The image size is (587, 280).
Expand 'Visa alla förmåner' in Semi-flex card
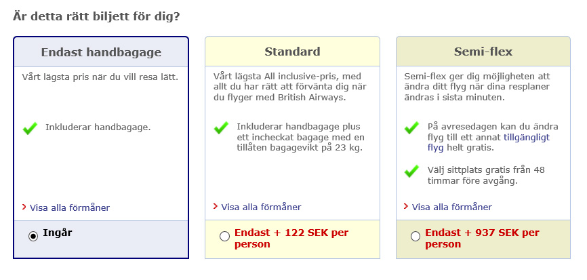pos(452,207)
